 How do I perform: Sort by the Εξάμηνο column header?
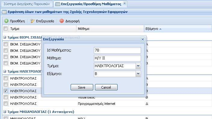(x=178, y=29)
